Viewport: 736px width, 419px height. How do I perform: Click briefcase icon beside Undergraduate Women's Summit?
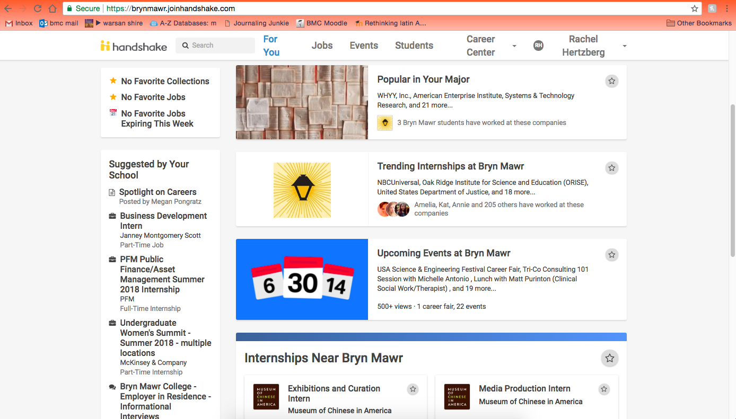pyautogui.click(x=112, y=323)
